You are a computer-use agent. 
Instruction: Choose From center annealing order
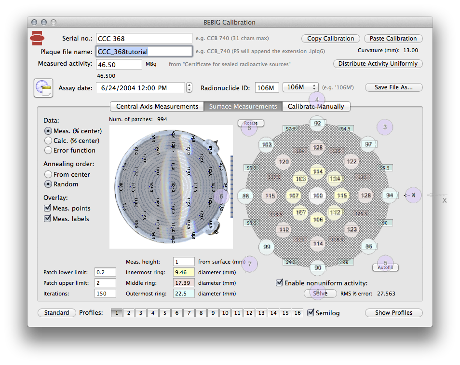click(x=48, y=174)
